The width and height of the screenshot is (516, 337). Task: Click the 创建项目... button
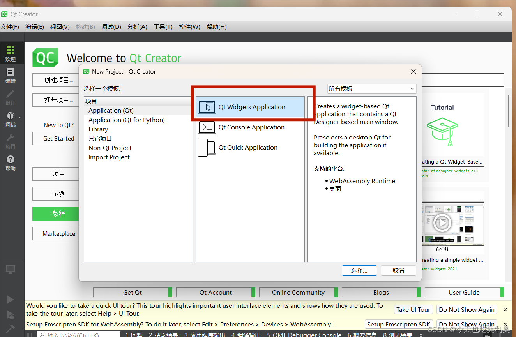[56, 80]
